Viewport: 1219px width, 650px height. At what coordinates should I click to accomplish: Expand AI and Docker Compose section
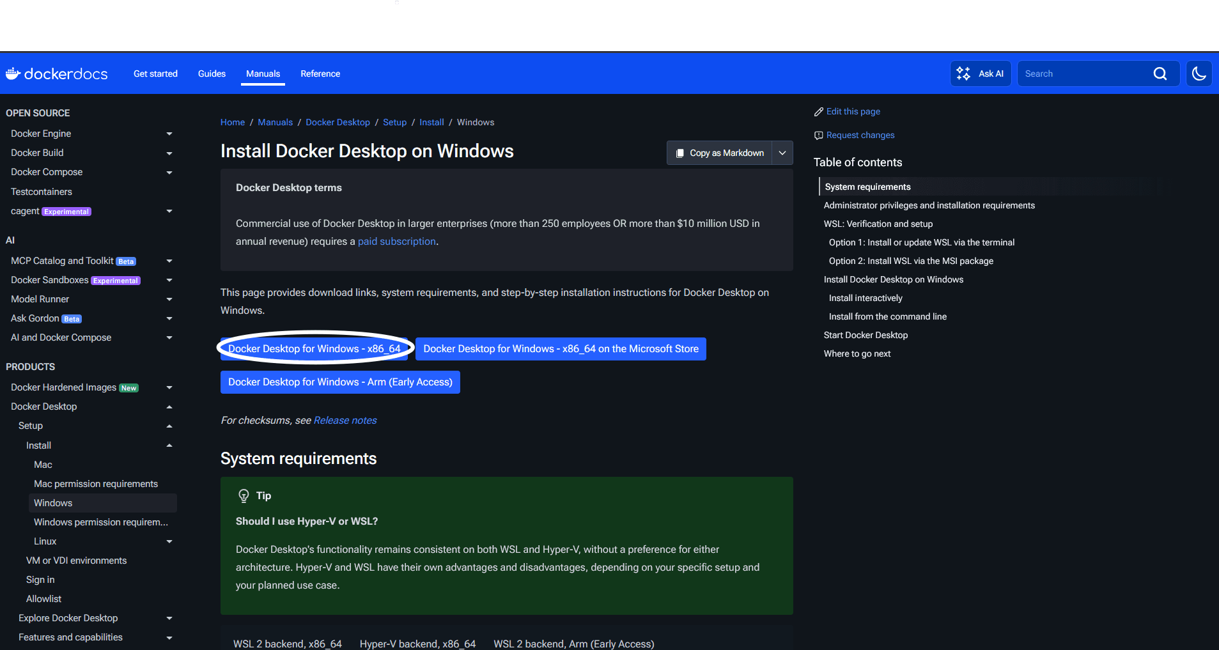click(x=169, y=337)
